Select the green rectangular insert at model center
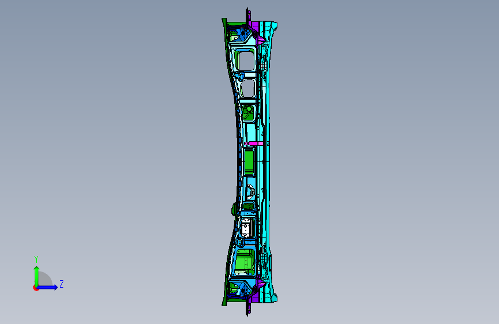 (249, 162)
